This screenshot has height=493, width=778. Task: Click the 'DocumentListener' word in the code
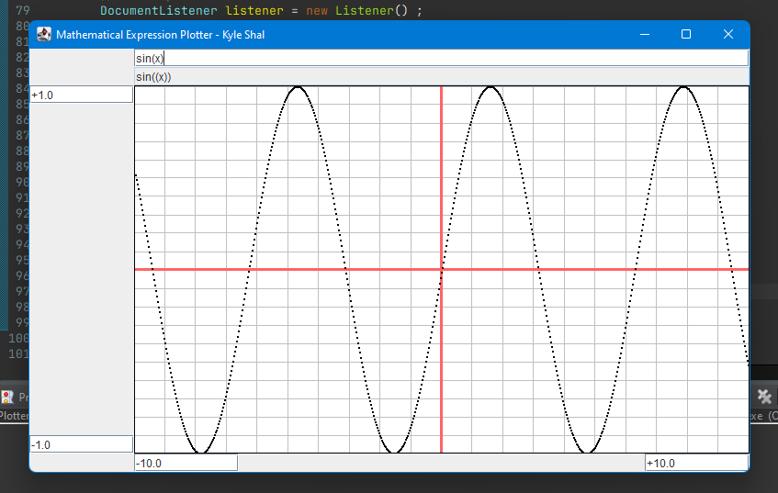(158, 11)
